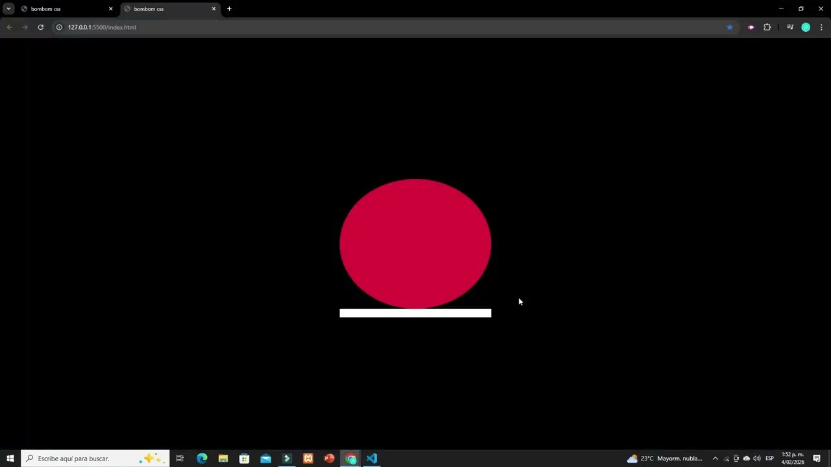Open XAMPP from the taskbar

308,459
